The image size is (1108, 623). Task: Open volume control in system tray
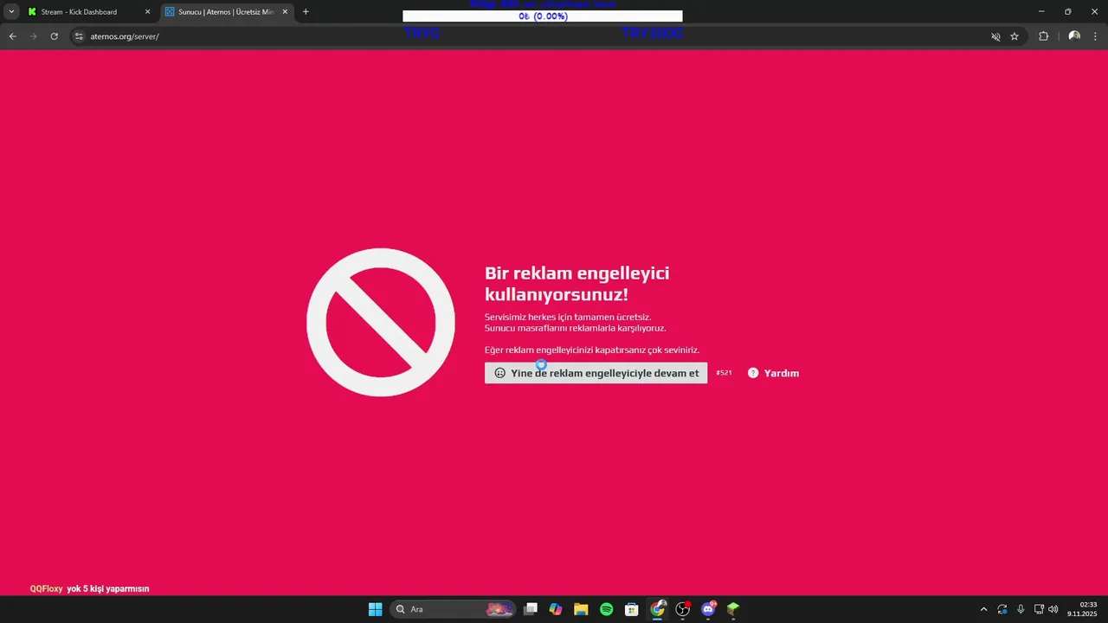coord(1053,609)
